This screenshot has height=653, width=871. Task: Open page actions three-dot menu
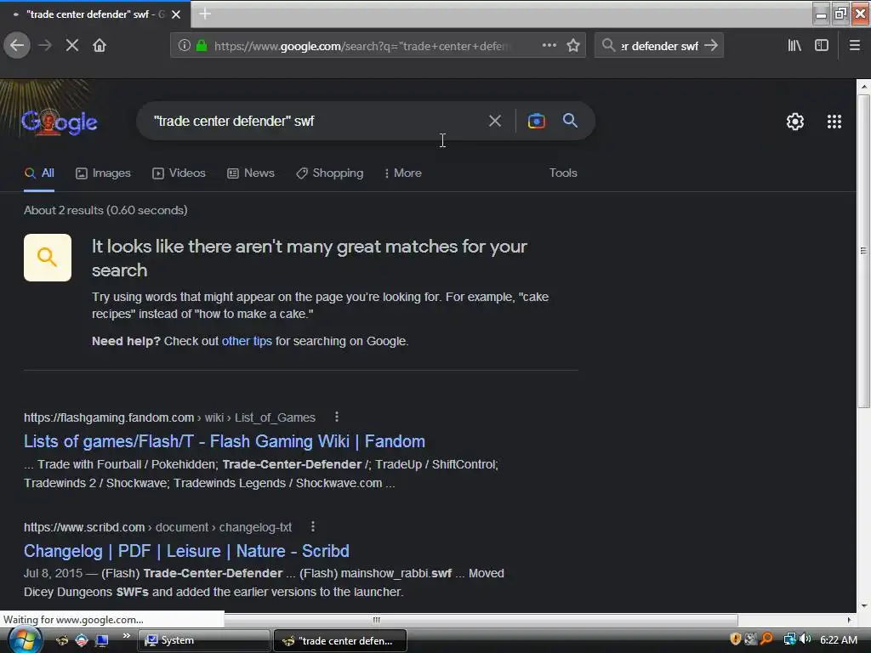pyautogui.click(x=549, y=46)
